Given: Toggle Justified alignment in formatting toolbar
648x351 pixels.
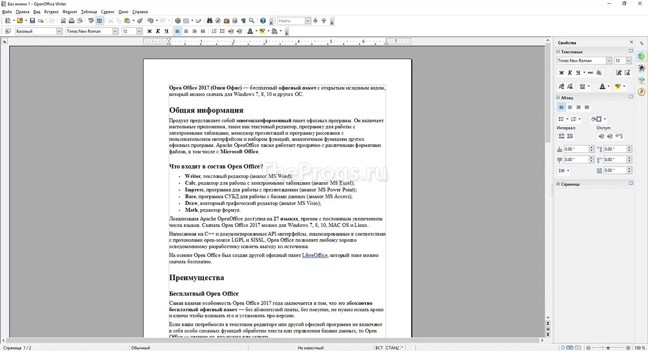Looking at the screenshot, I should 203,31.
